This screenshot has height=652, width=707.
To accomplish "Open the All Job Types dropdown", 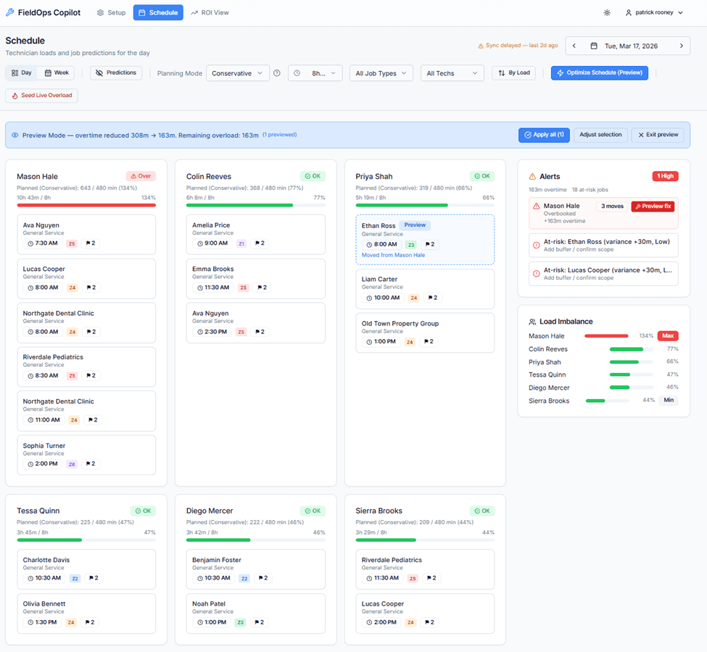I will coord(381,73).
